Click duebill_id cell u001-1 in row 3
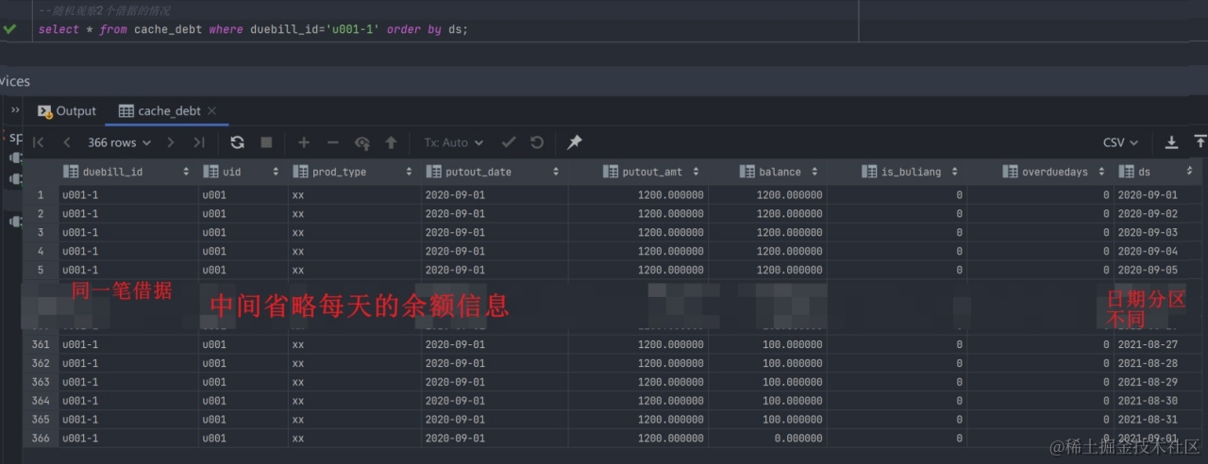1208x464 pixels. coord(128,233)
